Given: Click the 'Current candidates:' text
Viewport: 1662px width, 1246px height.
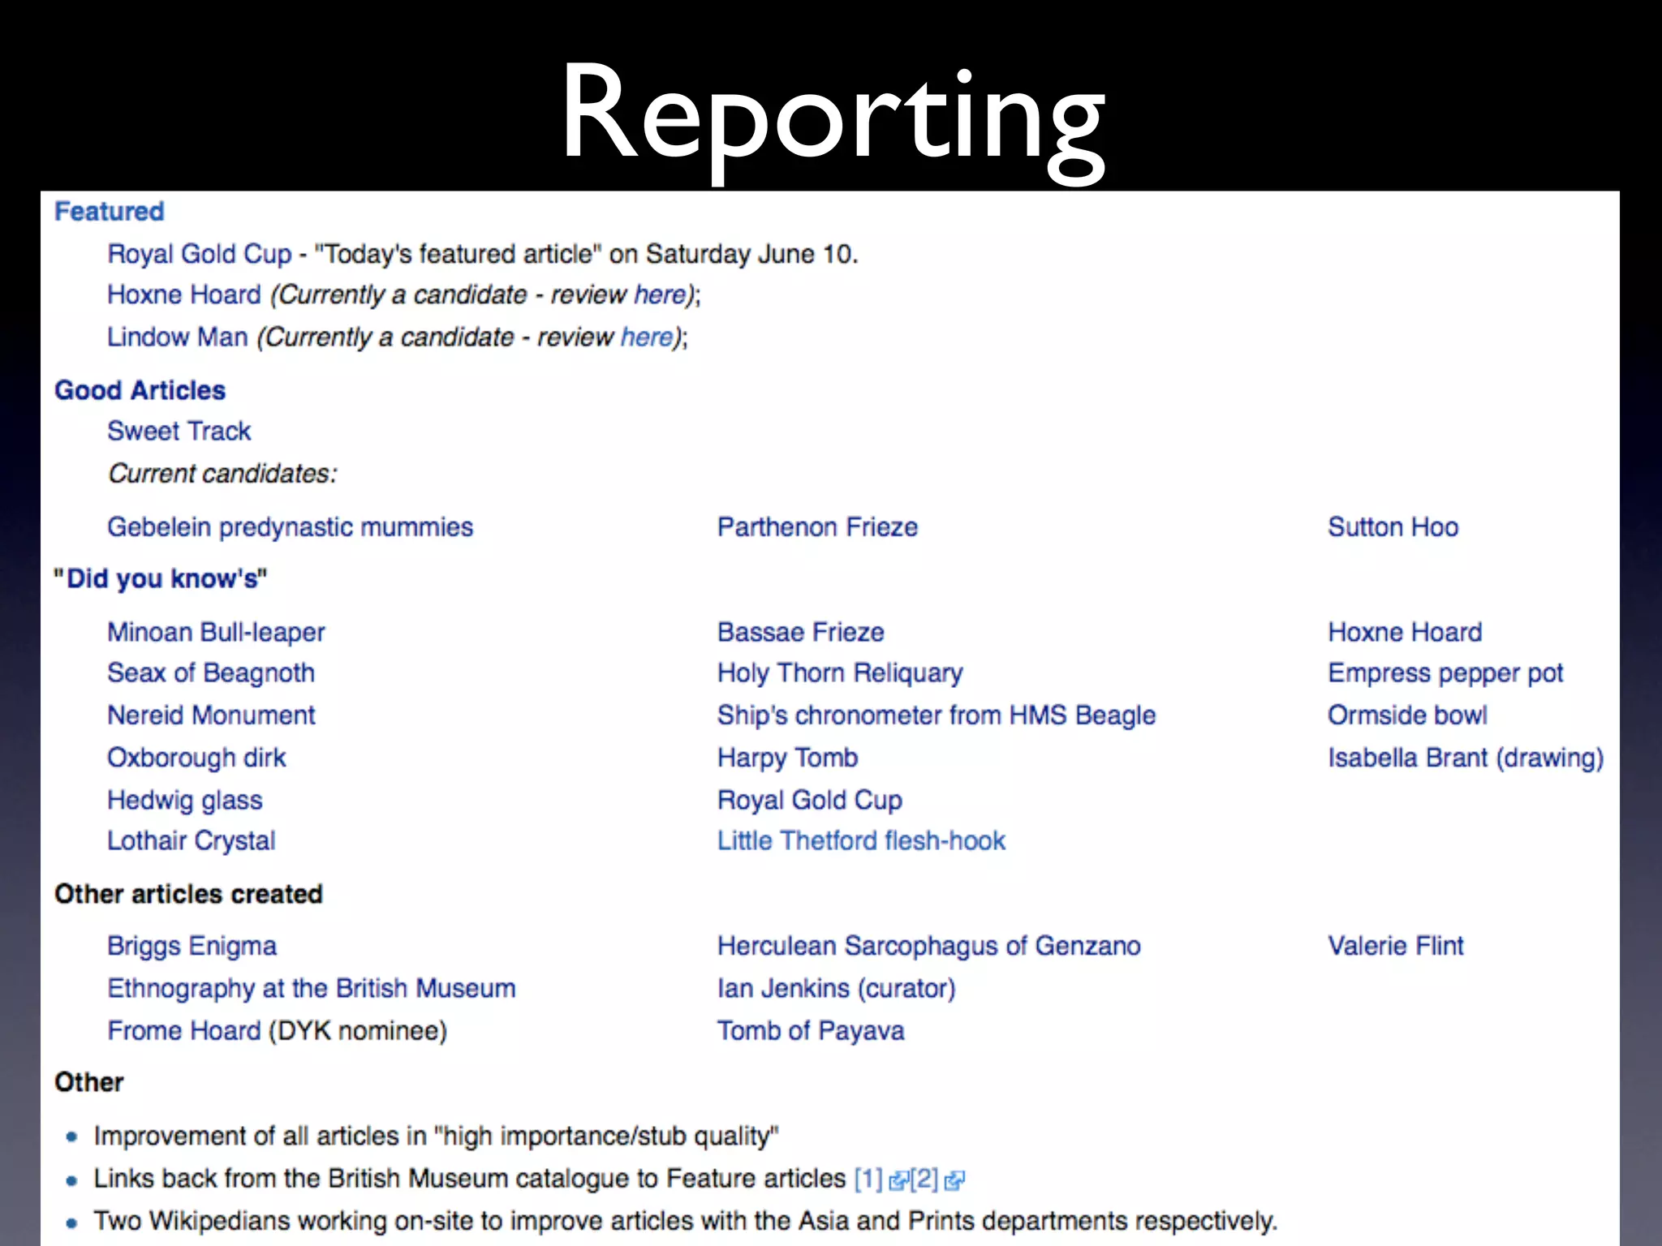Looking at the screenshot, I should pyautogui.click(x=222, y=474).
